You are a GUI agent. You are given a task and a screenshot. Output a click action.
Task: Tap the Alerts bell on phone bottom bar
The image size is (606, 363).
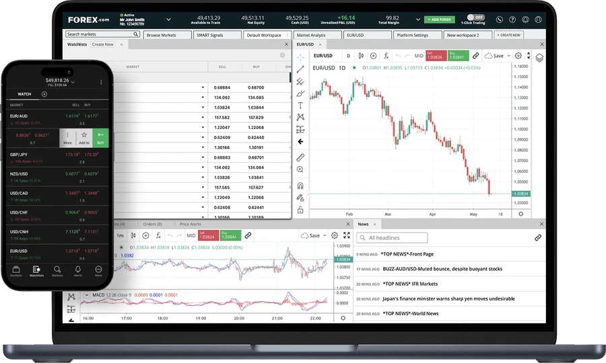pos(77,271)
